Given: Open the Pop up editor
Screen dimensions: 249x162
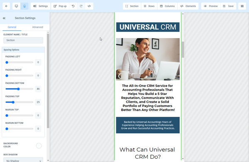Looking at the screenshot, I should pos(60,6).
